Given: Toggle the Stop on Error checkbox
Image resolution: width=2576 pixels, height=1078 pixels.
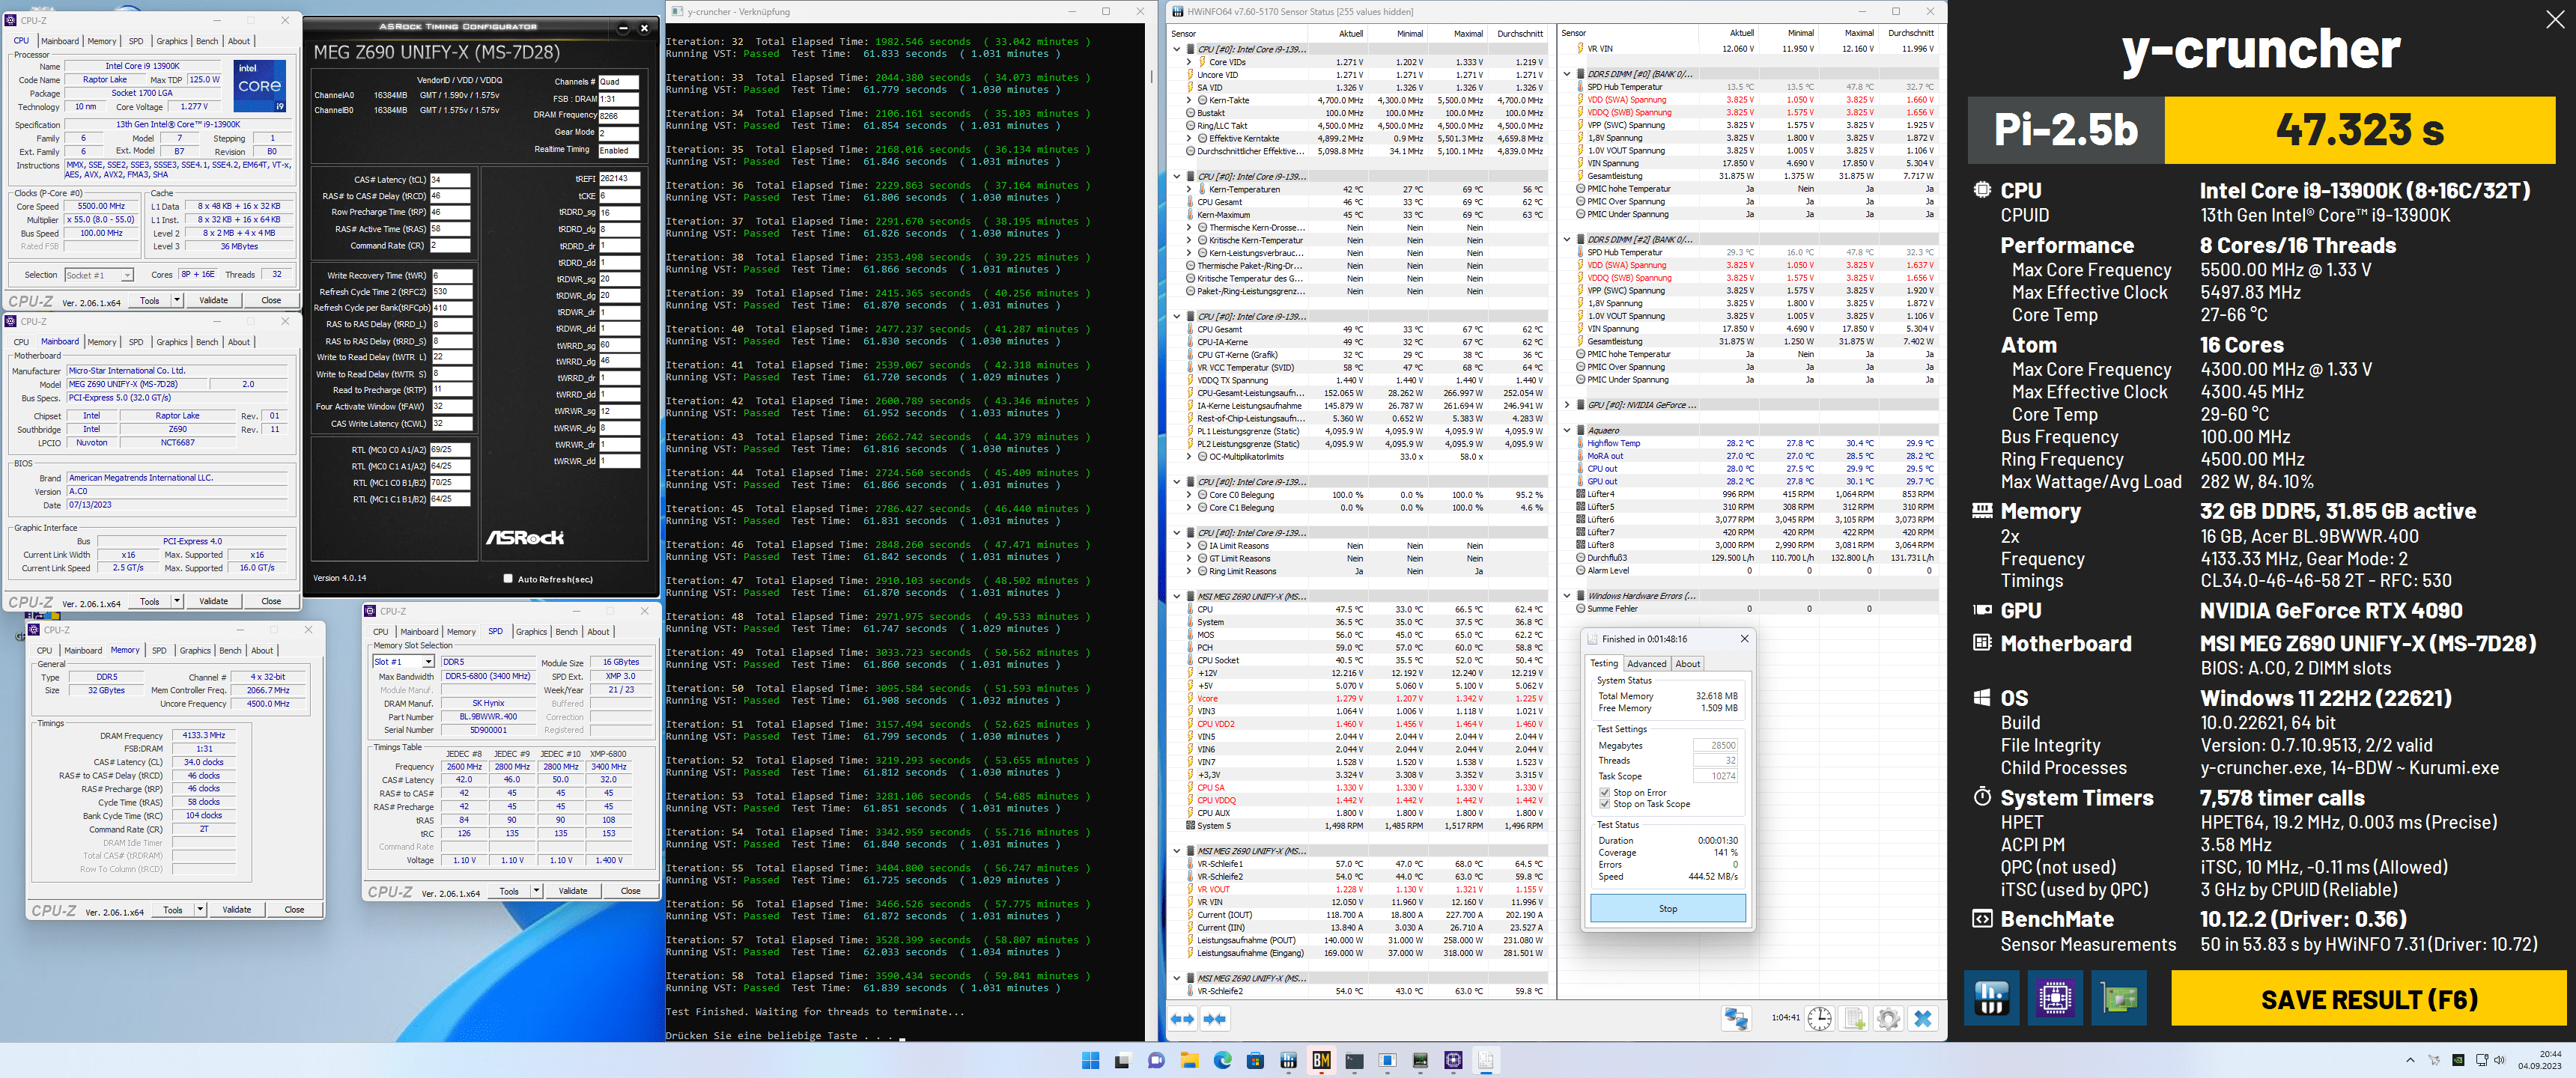Looking at the screenshot, I should (1604, 793).
